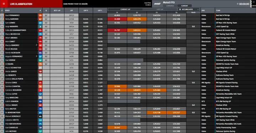Viewport: 256px width, 133px height.
Task: Select rider Raul Fernandez
Action: pyautogui.click(x=12, y=15)
